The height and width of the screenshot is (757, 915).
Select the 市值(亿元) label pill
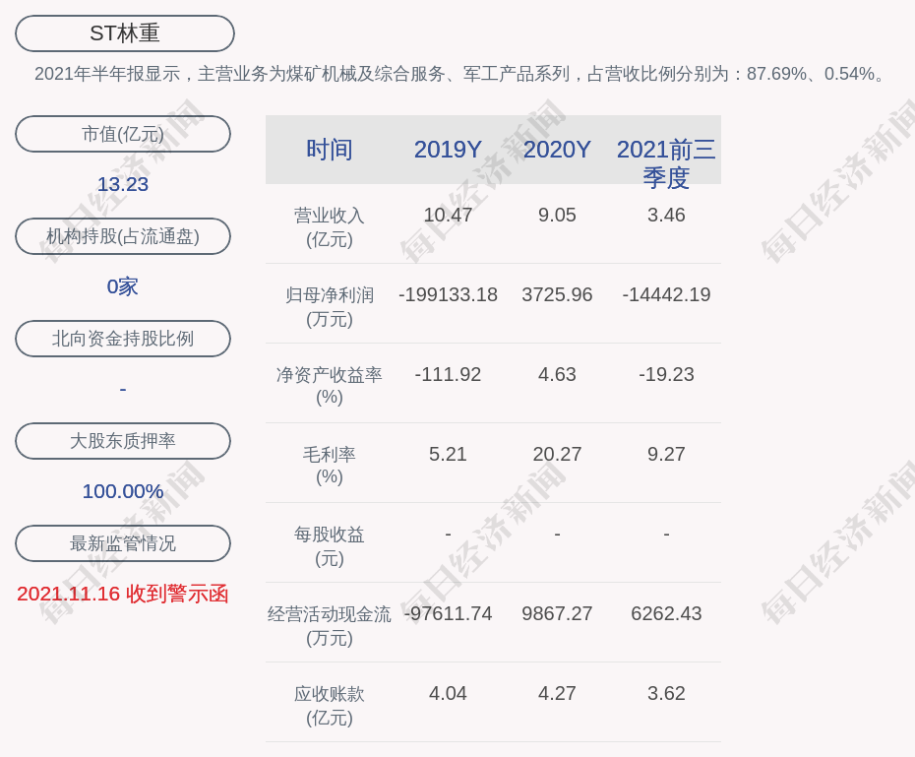(123, 134)
